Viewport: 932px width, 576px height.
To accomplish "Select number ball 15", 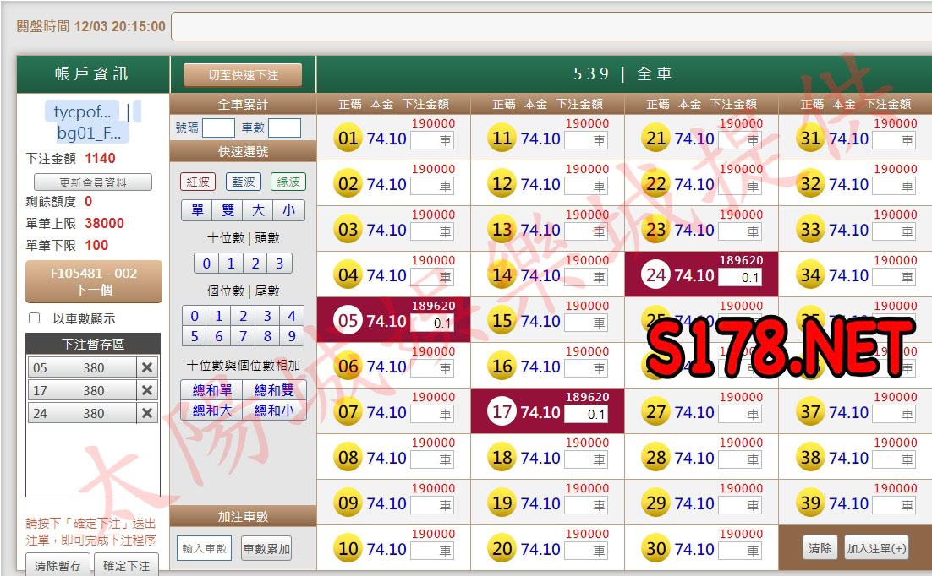I will pyautogui.click(x=502, y=321).
